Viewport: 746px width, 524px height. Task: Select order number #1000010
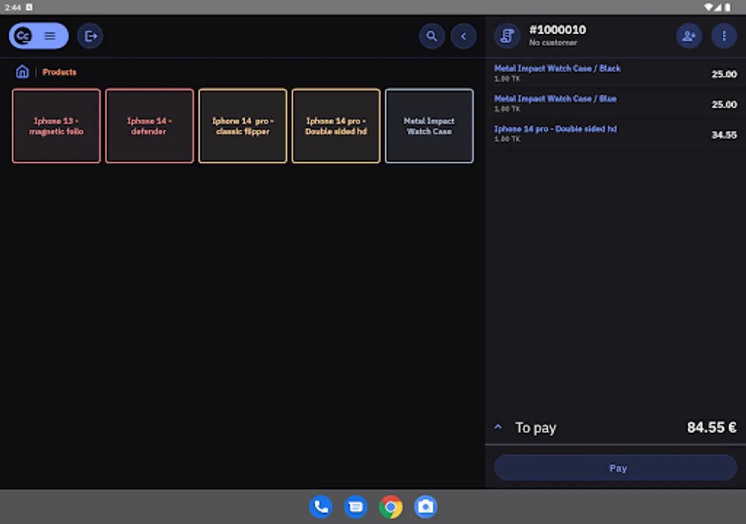[558, 30]
